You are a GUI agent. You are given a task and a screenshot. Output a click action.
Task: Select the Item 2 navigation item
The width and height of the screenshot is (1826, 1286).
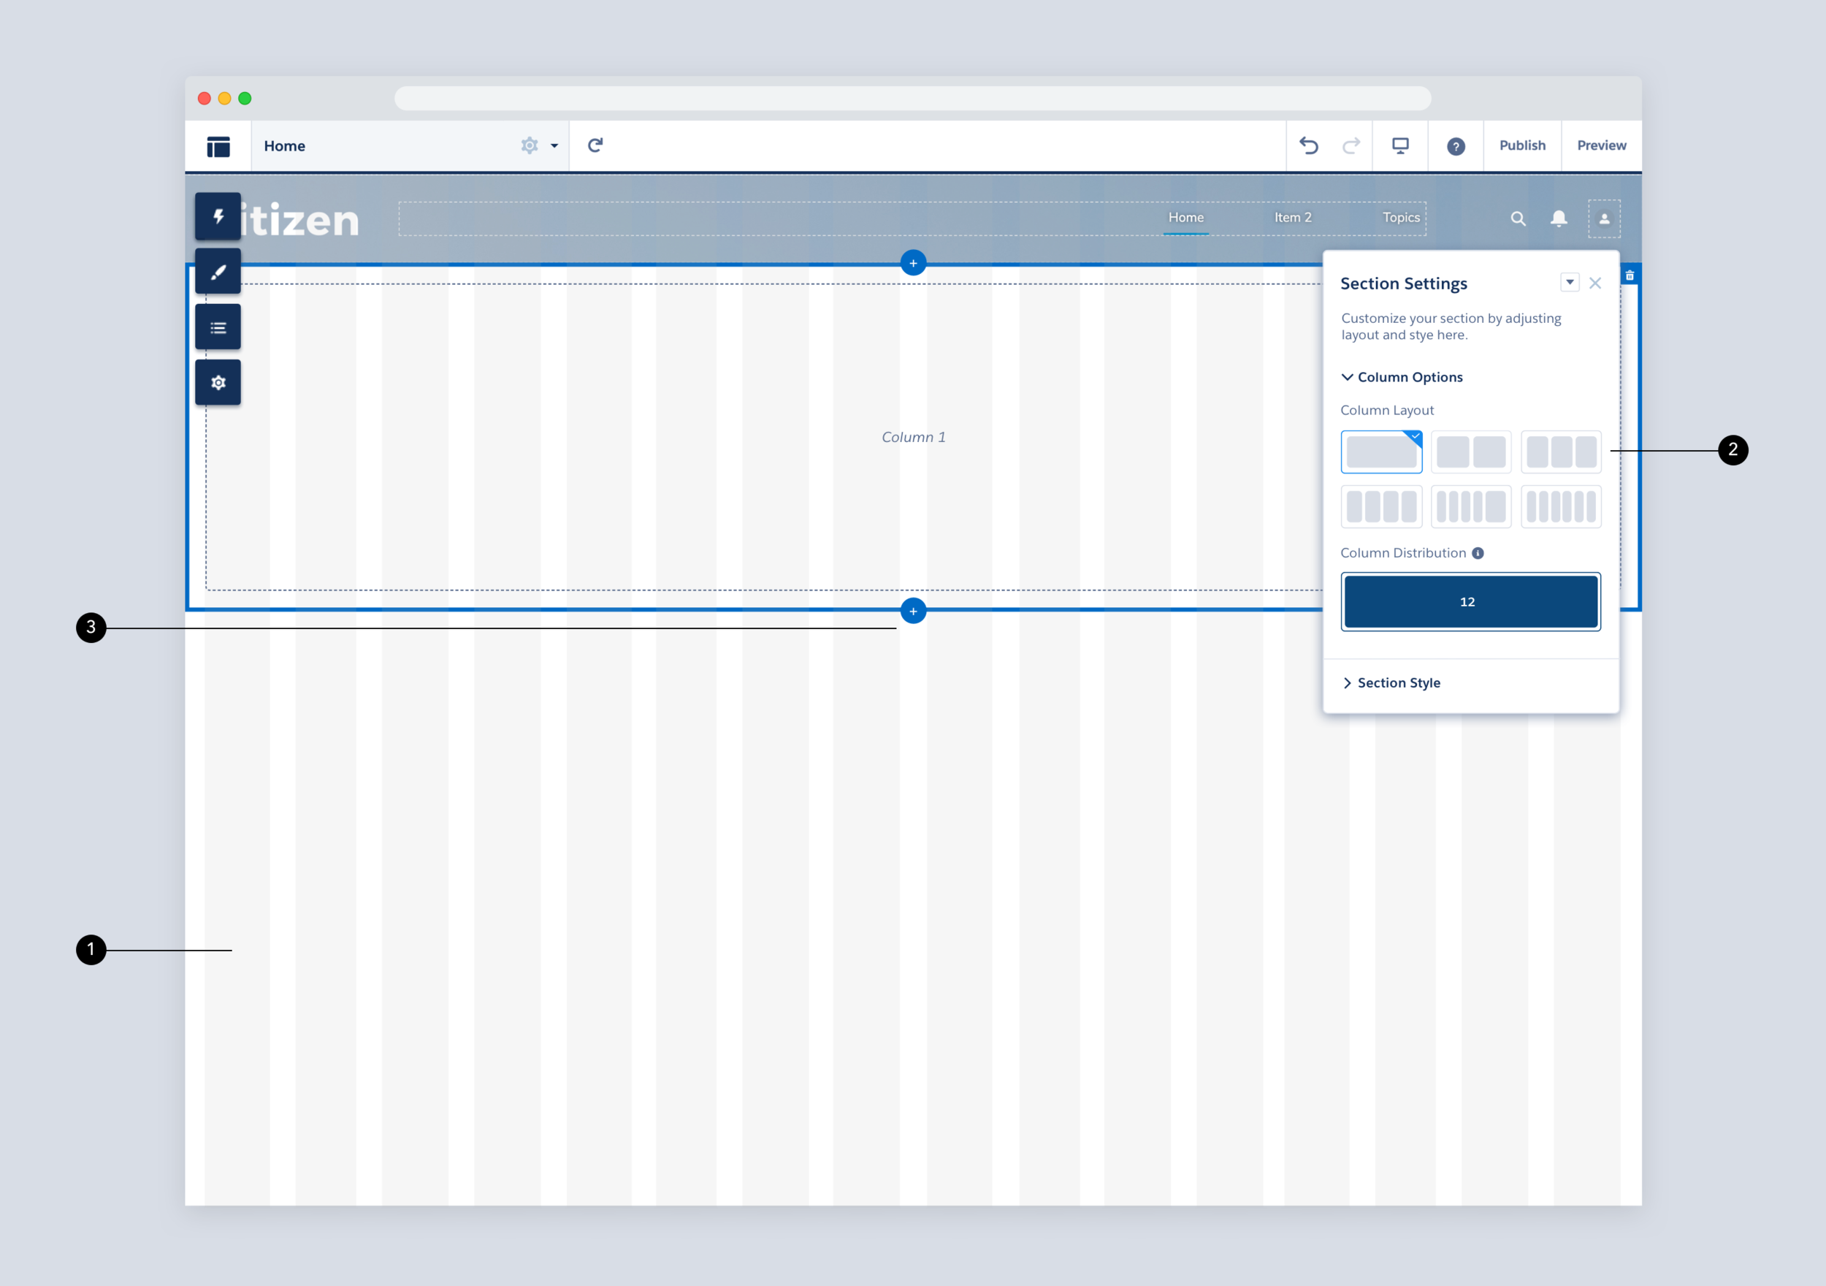(x=1292, y=218)
